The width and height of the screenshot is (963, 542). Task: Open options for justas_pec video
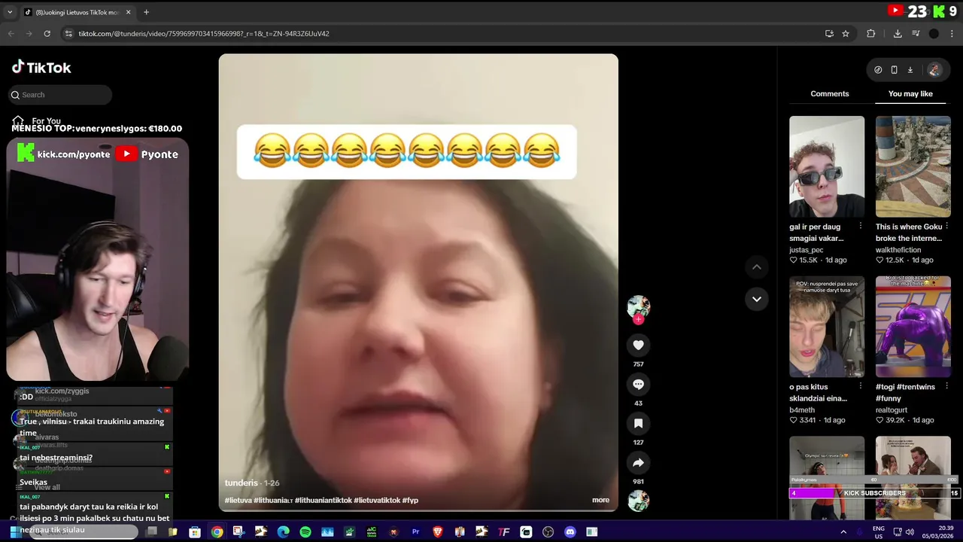click(x=861, y=226)
